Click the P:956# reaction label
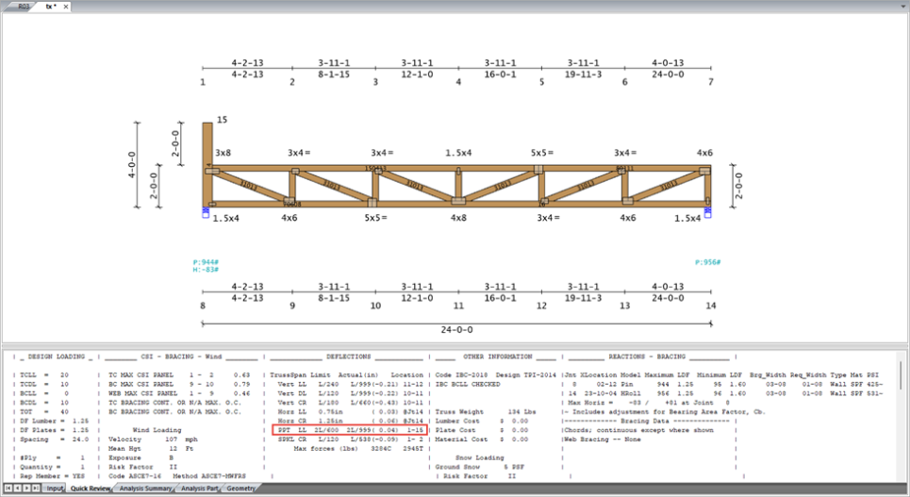Screen dimensions: 910x497 707,262
